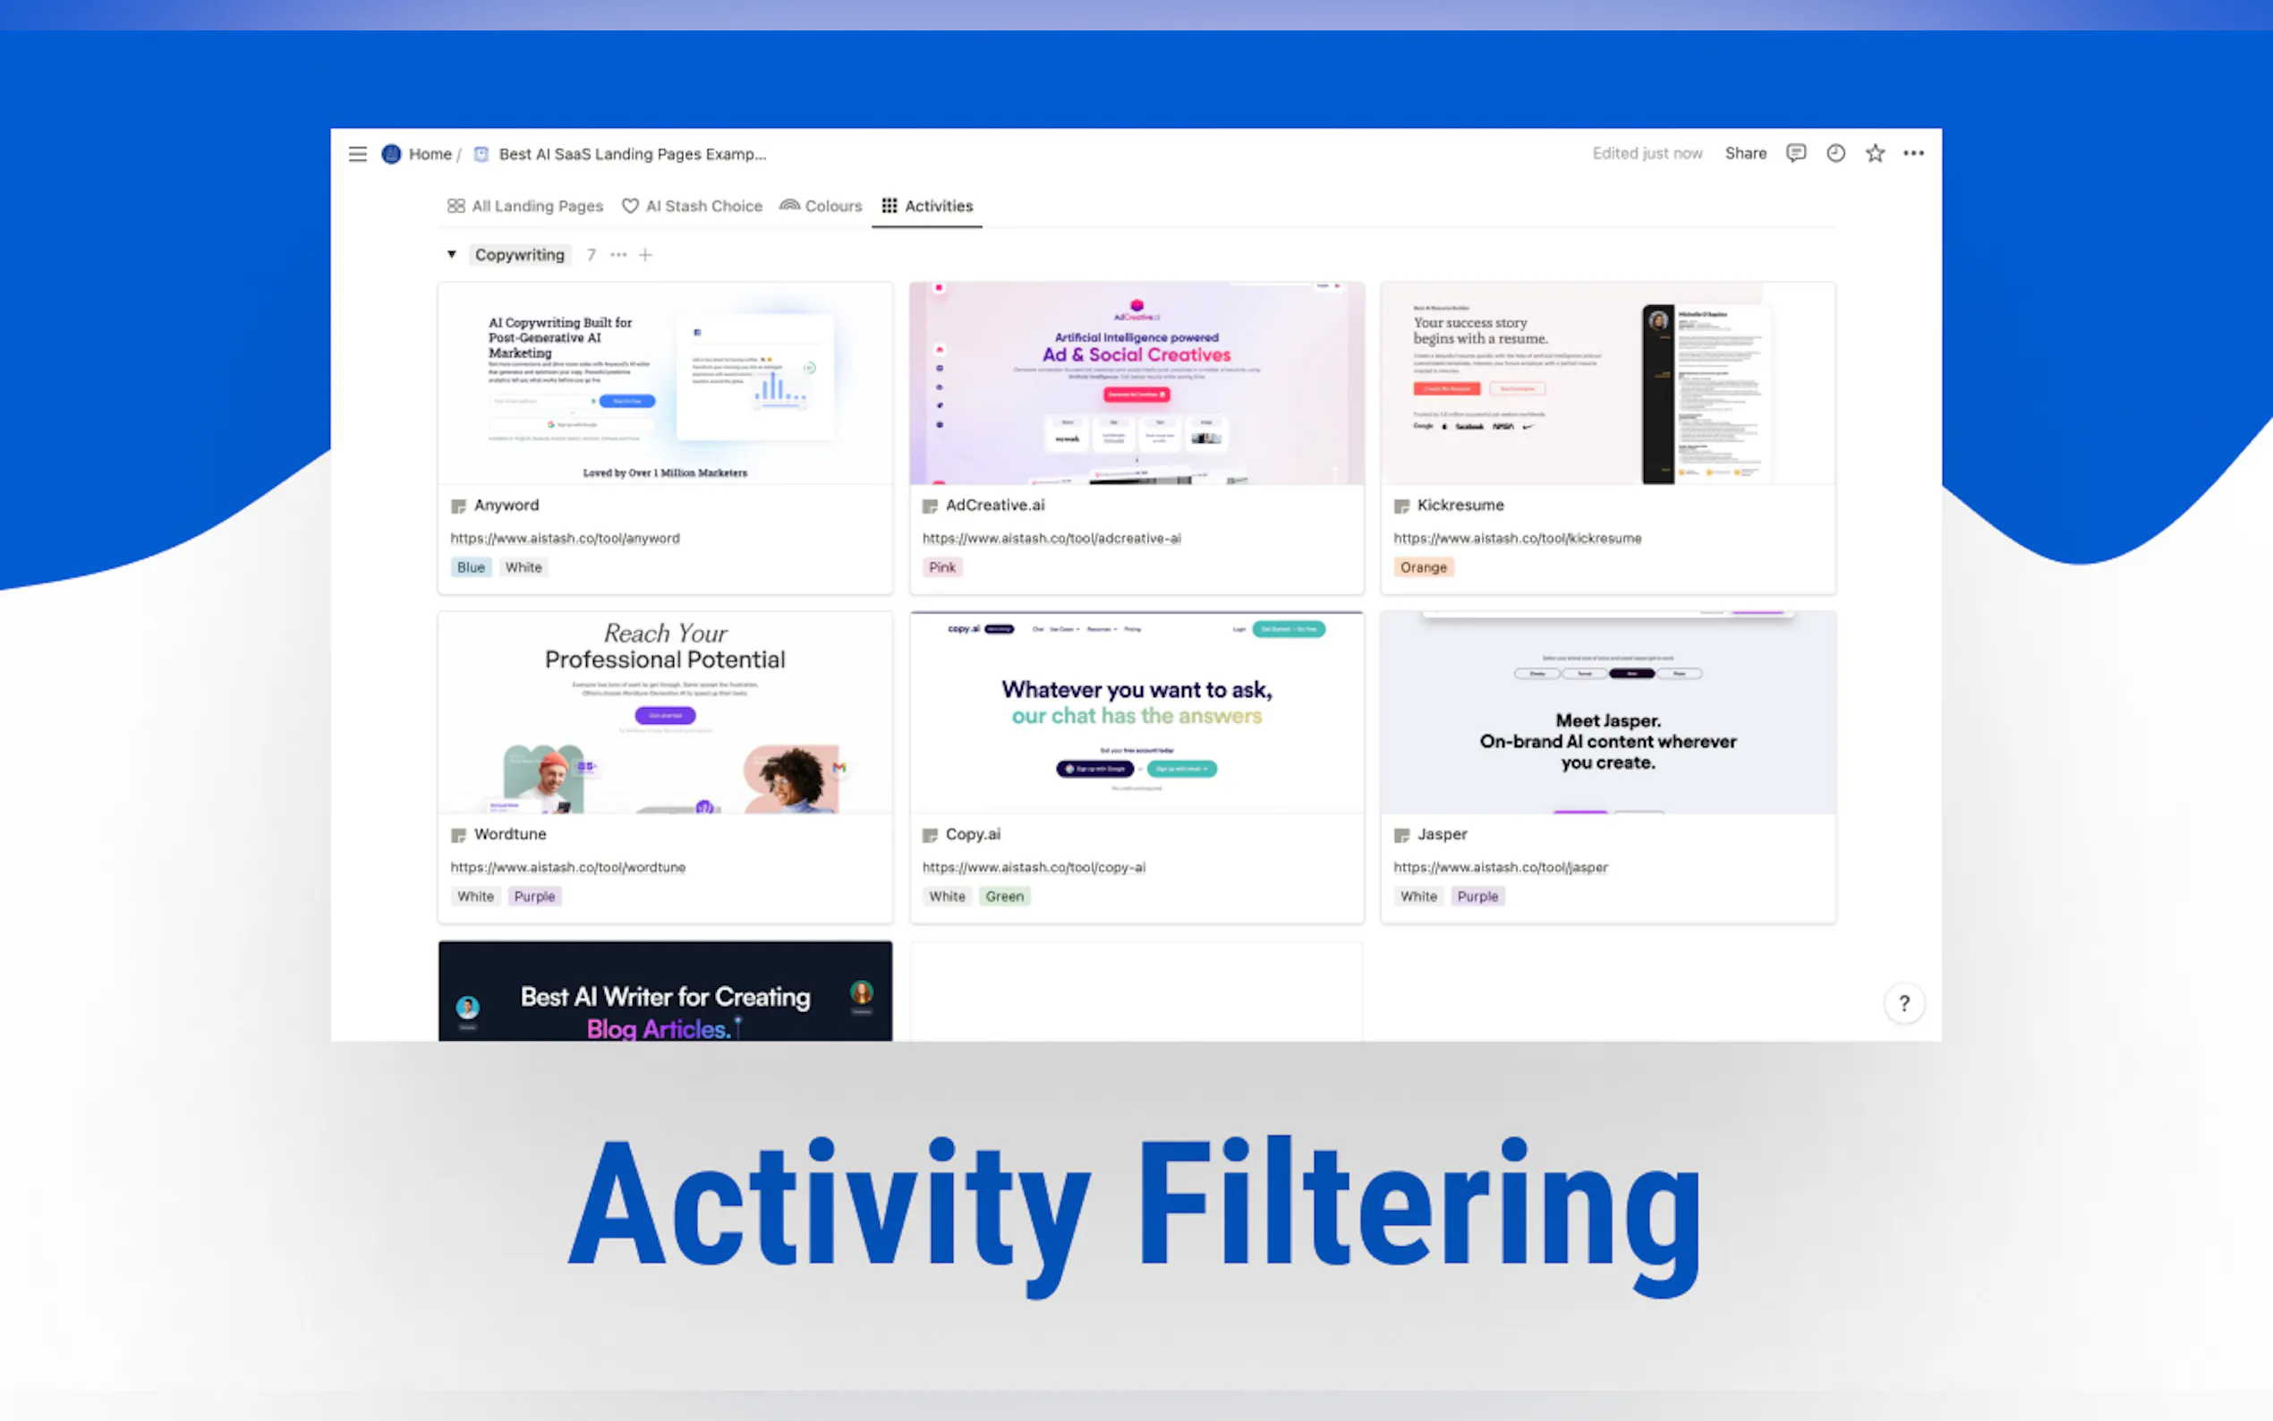The width and height of the screenshot is (2273, 1421).
Task: Open the Anyword aistash URL link
Action: 565,539
